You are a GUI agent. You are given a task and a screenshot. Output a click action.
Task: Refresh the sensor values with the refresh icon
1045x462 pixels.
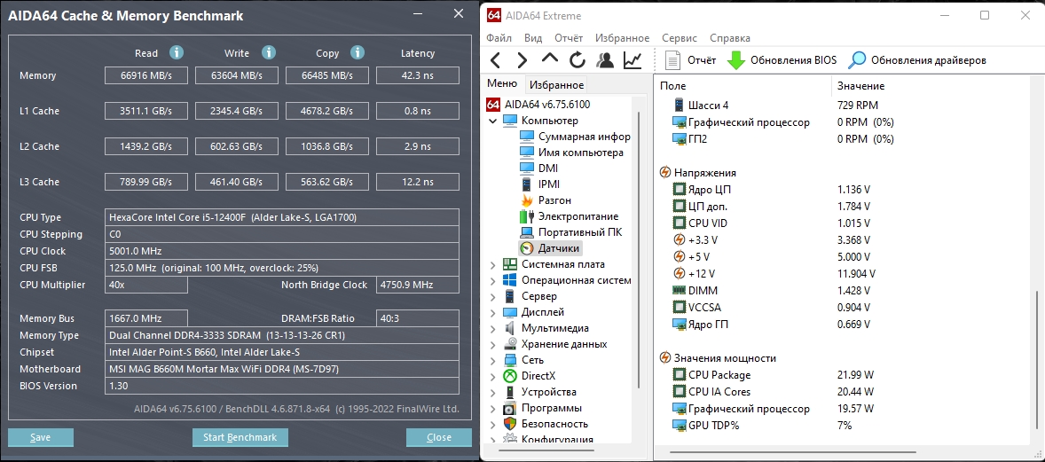click(577, 60)
